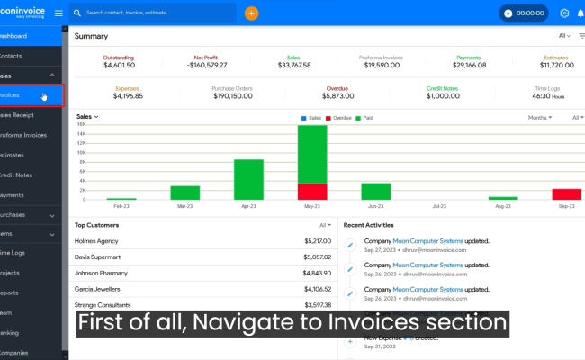Open Proforma Invoices in sidebar
The height and width of the screenshot is (360, 585).
[x=31, y=135]
